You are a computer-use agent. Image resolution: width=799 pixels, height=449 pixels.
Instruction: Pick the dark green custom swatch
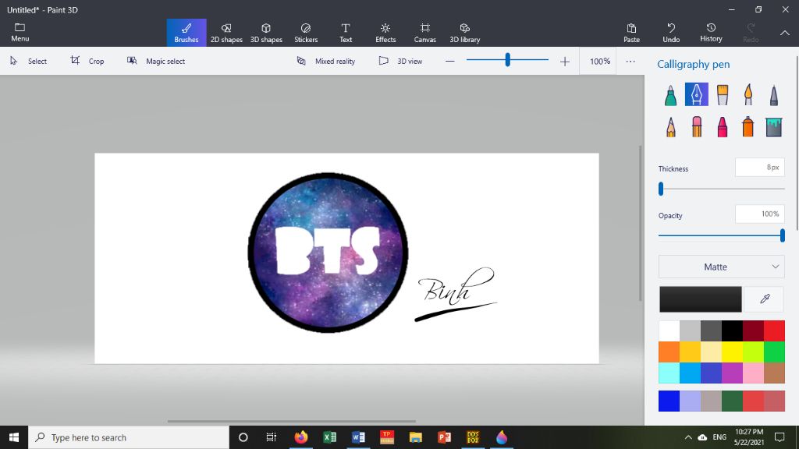732,401
